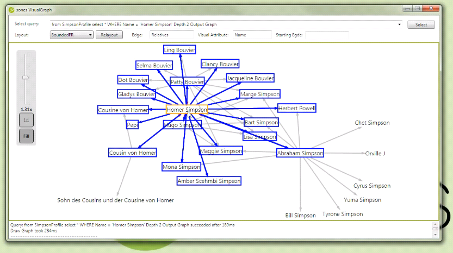453x253 pixels.
Task: Click the log panel scroll down arrow
Action: pos(436,235)
